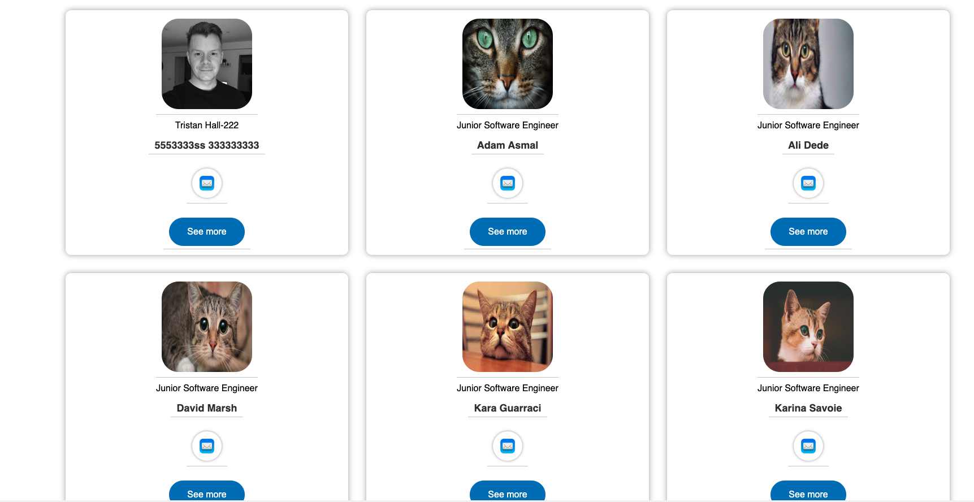The height and width of the screenshot is (502, 974).
Task: Click the Karina Savoie name text
Action: (x=808, y=408)
